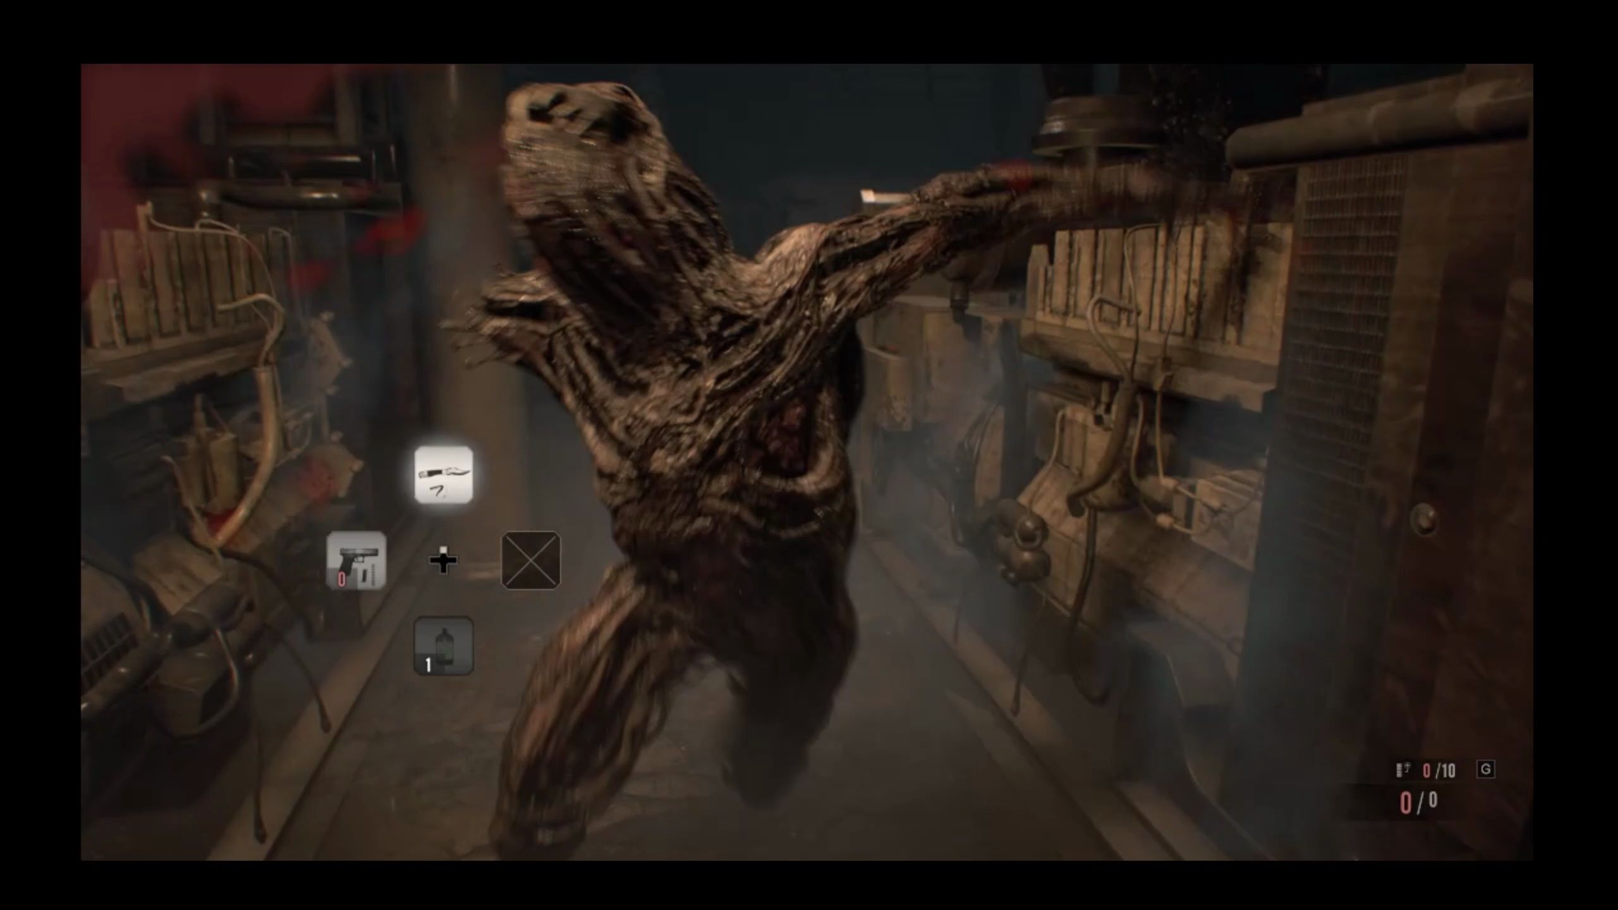
Task: Select the knife quick slot
Action: (443, 475)
